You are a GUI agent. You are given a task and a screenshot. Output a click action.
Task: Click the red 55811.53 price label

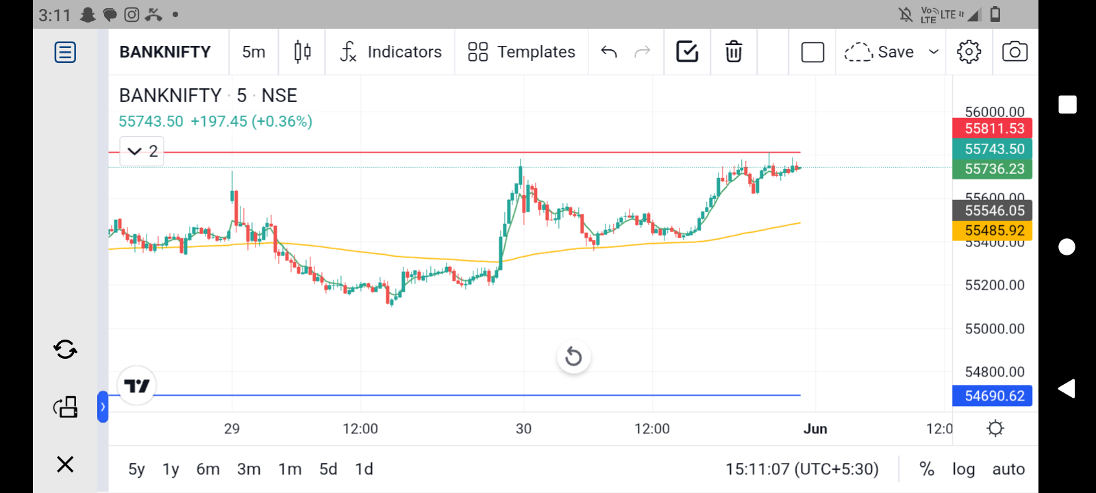tap(993, 128)
